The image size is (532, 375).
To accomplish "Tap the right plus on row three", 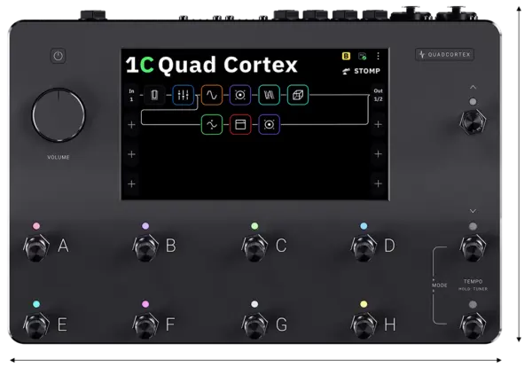I will click(x=378, y=154).
